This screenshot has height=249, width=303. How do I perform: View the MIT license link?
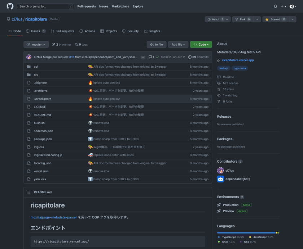pos(228,83)
